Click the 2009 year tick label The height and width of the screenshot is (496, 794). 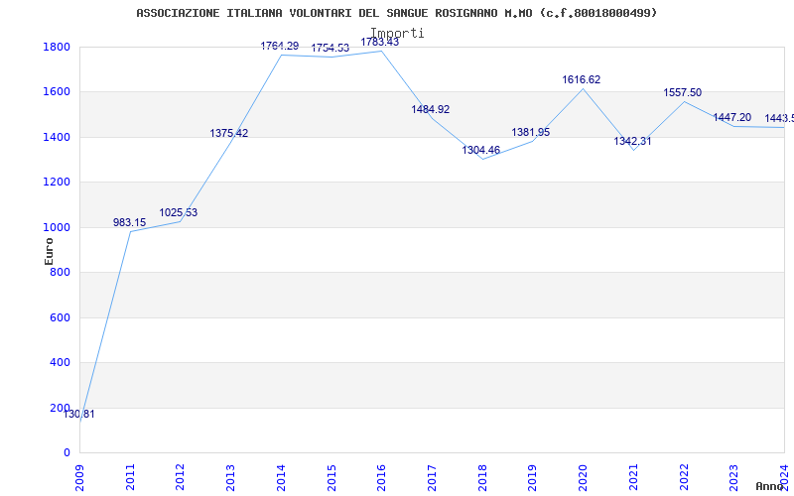pos(80,478)
